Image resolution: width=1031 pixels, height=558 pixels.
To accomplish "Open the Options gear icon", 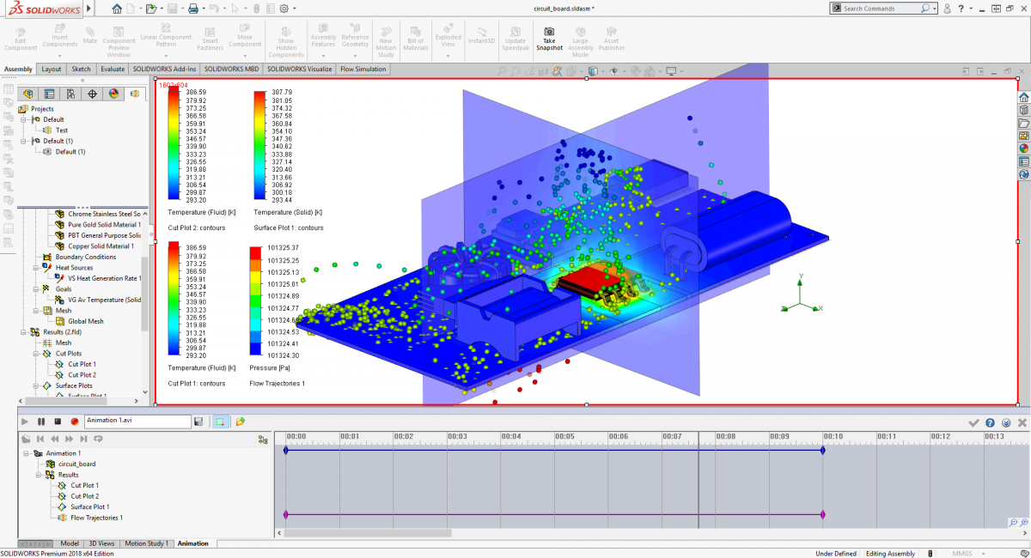I will point(283,8).
